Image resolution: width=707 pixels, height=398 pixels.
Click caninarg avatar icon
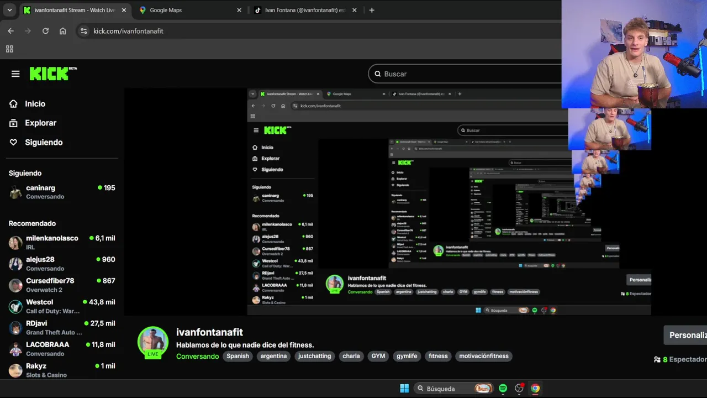pos(15,192)
